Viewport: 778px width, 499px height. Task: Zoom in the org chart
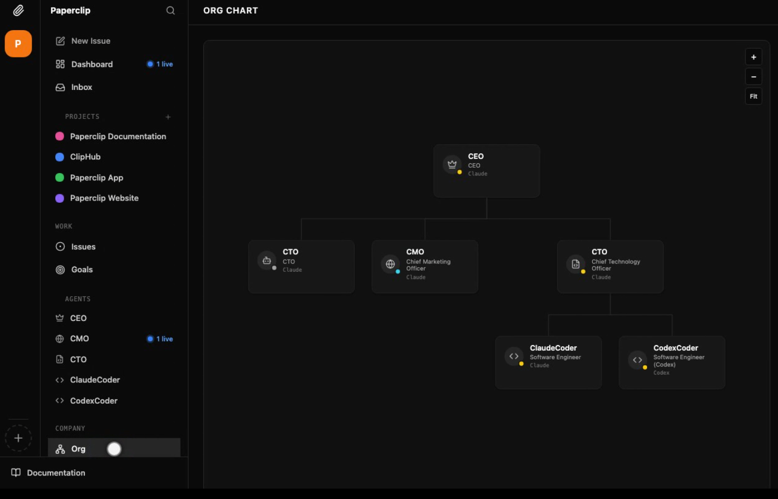[x=753, y=57]
